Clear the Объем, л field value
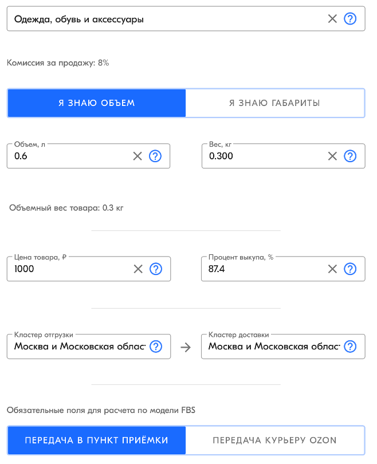 [138, 156]
